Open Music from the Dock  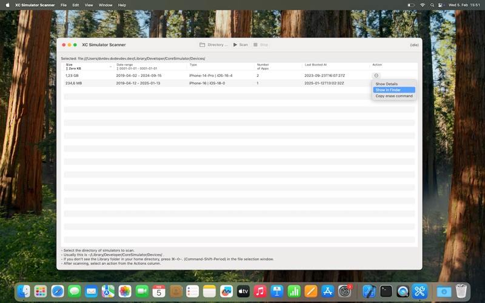tap(260, 291)
